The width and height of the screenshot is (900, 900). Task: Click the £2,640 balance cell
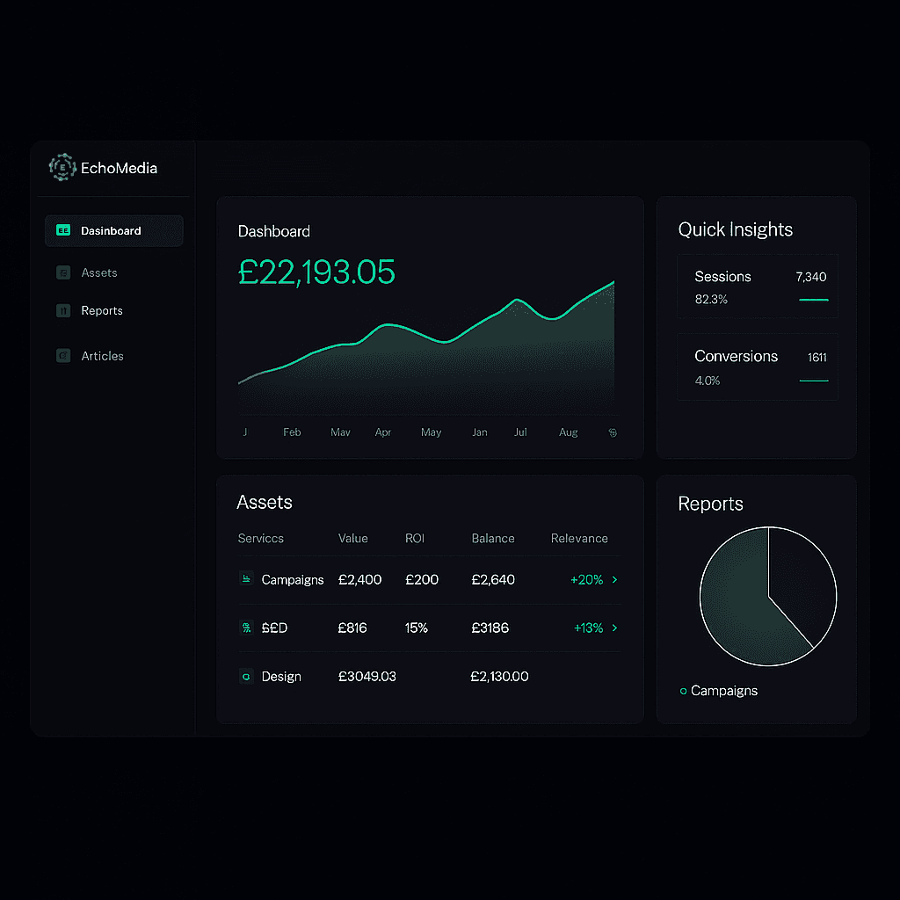pos(493,580)
